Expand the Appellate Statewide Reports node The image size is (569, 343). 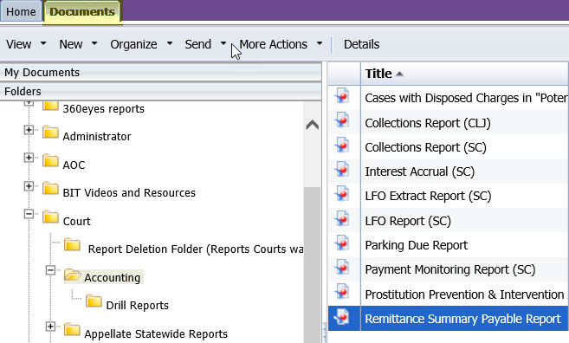(50, 327)
